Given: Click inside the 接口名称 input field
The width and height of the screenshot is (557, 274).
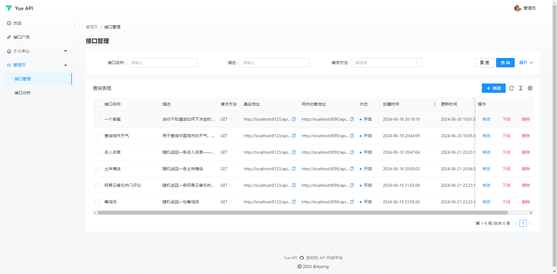Looking at the screenshot, I should pos(162,63).
